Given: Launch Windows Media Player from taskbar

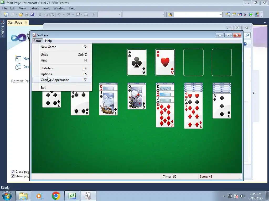Looking at the screenshot, I should point(39,196).
